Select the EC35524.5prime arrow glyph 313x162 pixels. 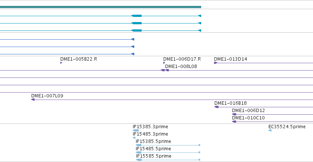tap(270, 130)
